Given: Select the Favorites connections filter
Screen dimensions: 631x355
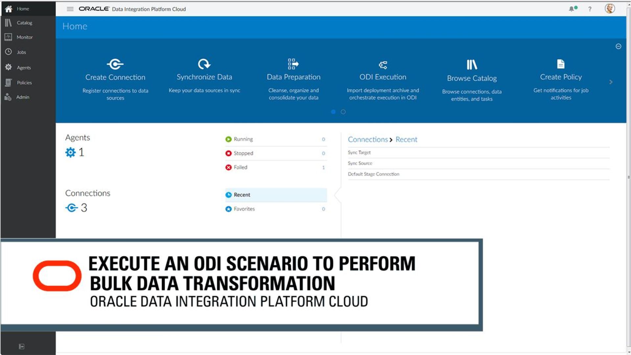Looking at the screenshot, I should pyautogui.click(x=244, y=209).
